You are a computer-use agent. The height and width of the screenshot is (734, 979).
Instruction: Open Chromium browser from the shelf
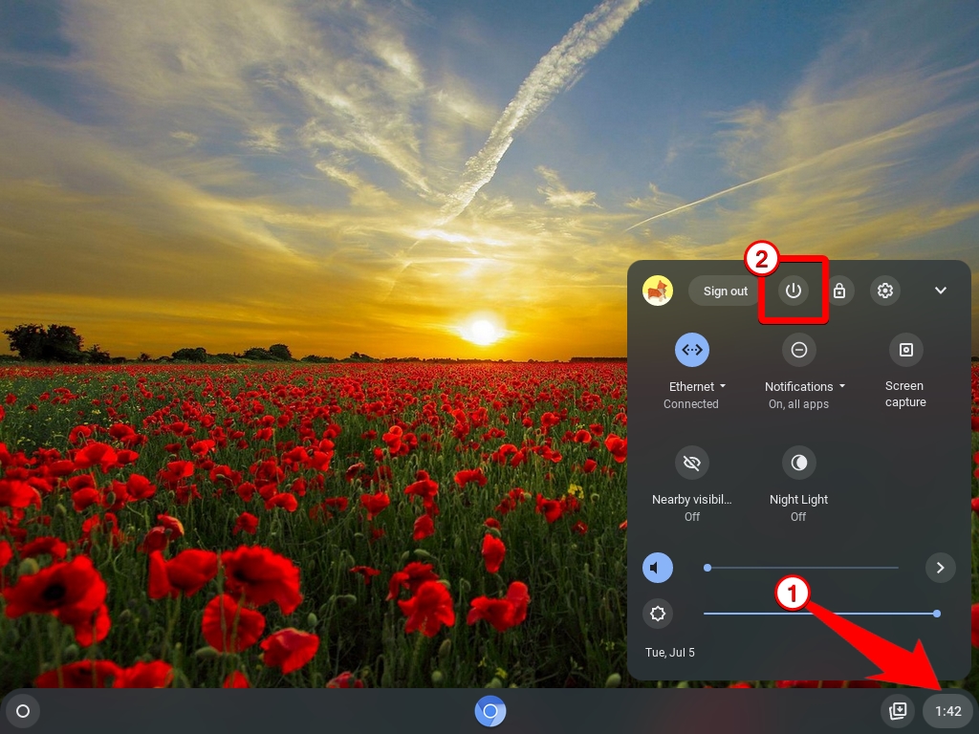click(490, 711)
